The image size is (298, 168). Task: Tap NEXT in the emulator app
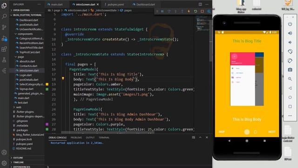pos(272,132)
